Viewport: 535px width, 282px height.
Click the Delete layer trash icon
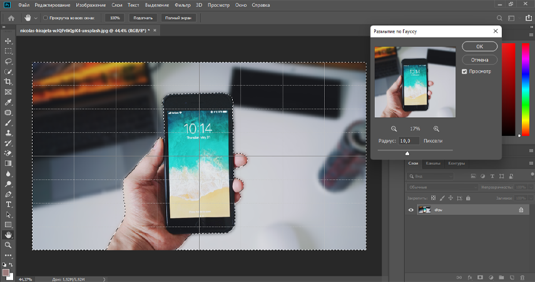coord(522,278)
